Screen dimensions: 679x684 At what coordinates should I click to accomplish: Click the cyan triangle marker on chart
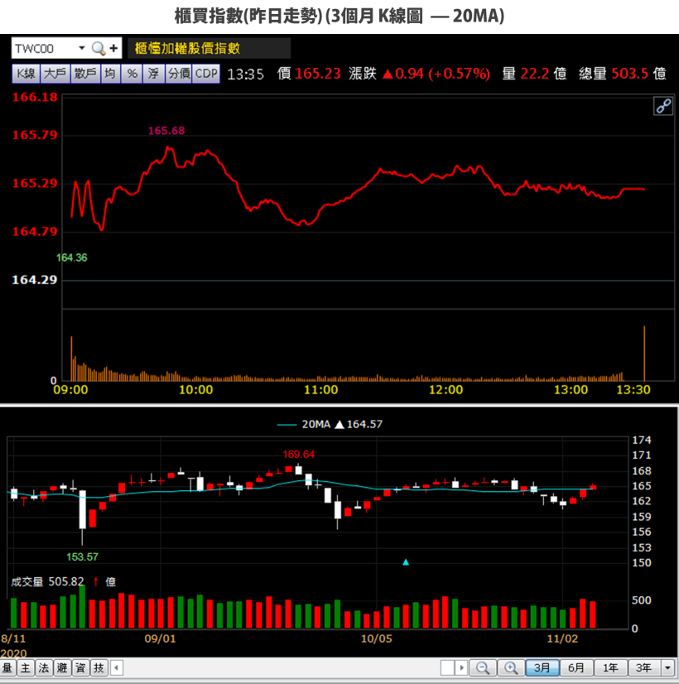[406, 562]
